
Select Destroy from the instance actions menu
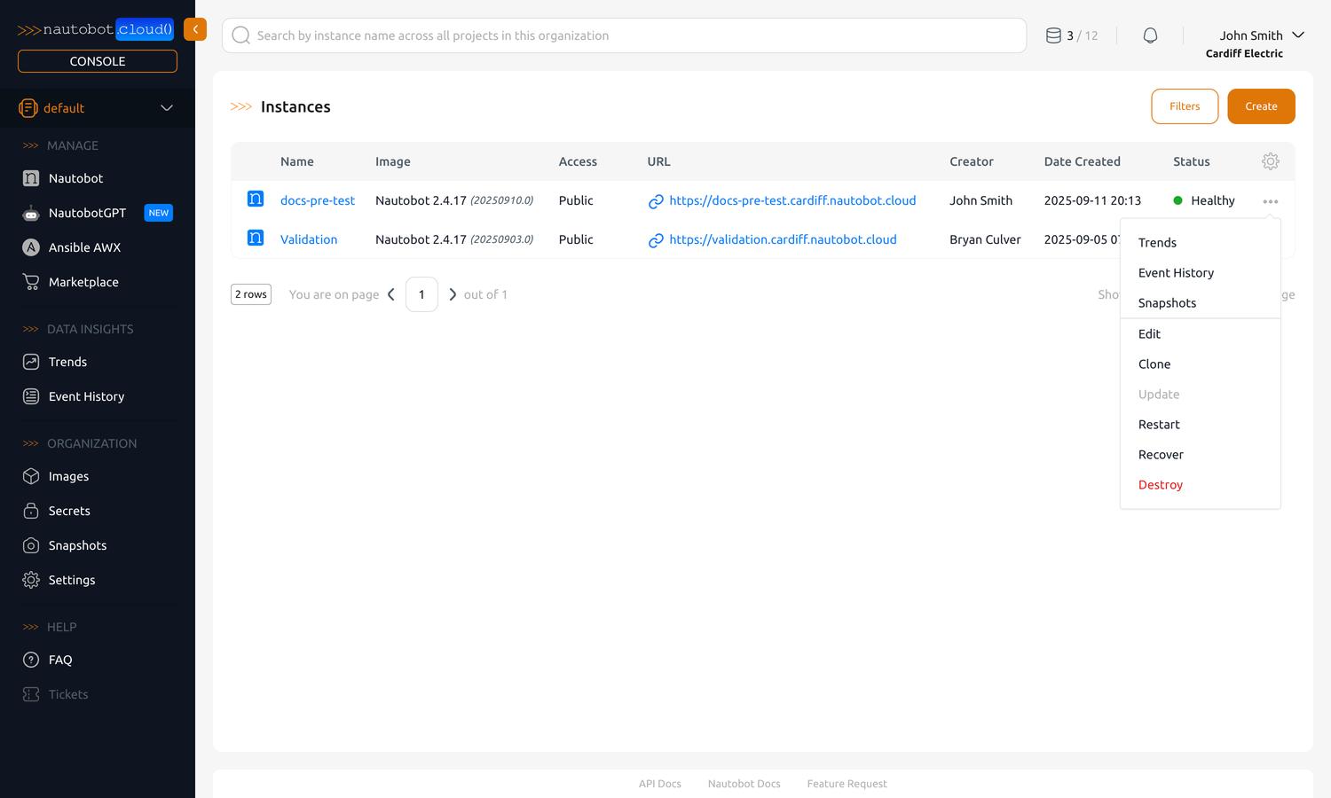pos(1160,484)
